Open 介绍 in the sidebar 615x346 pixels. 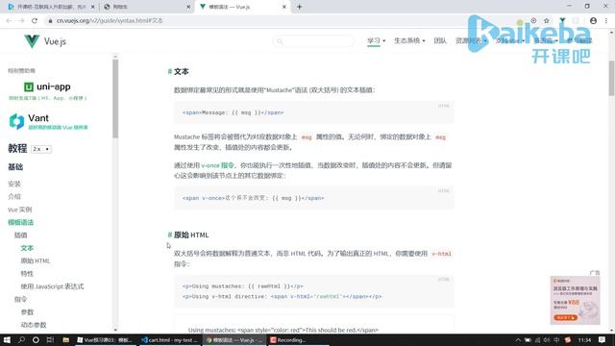[14, 196]
